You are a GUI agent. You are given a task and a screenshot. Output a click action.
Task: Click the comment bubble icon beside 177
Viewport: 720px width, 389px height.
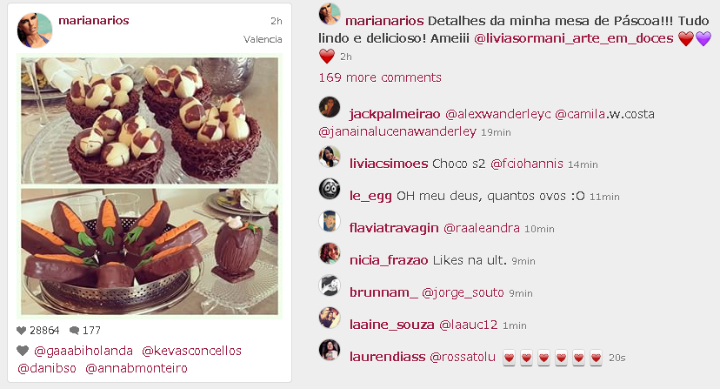tap(74, 330)
